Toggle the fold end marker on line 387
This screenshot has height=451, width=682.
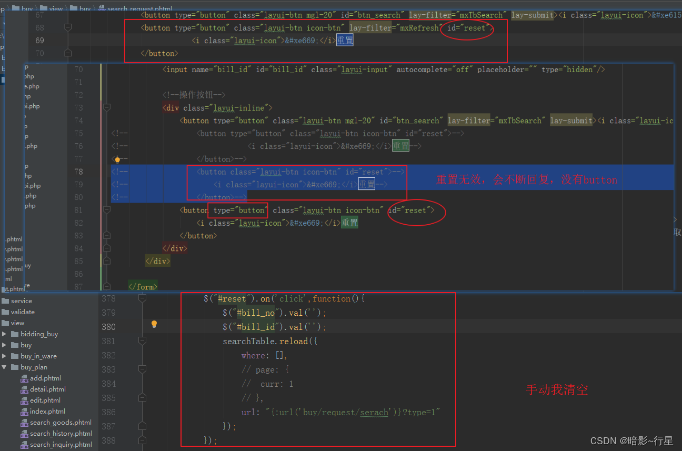[x=142, y=425]
